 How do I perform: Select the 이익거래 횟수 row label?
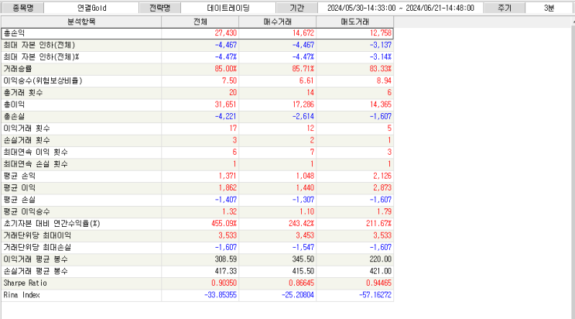tap(27, 128)
